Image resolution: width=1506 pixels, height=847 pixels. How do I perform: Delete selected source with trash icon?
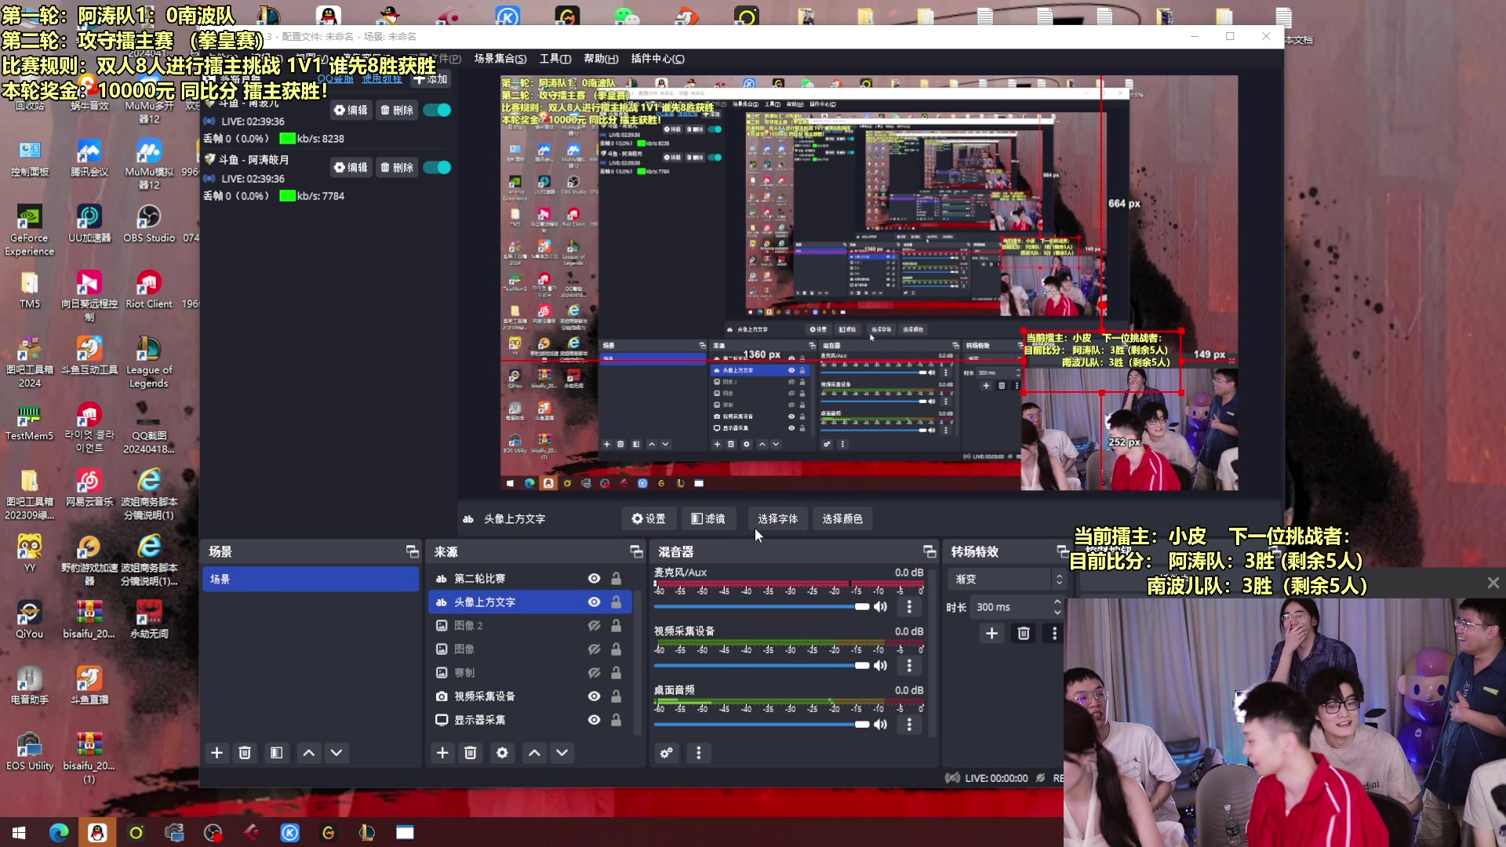pyautogui.click(x=471, y=753)
